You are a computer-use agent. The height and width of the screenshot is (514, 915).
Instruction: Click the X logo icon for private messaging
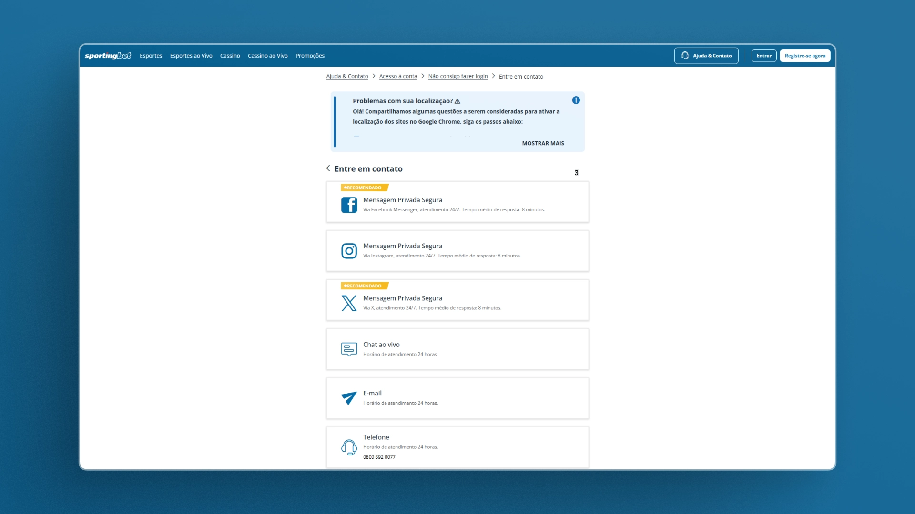click(349, 303)
